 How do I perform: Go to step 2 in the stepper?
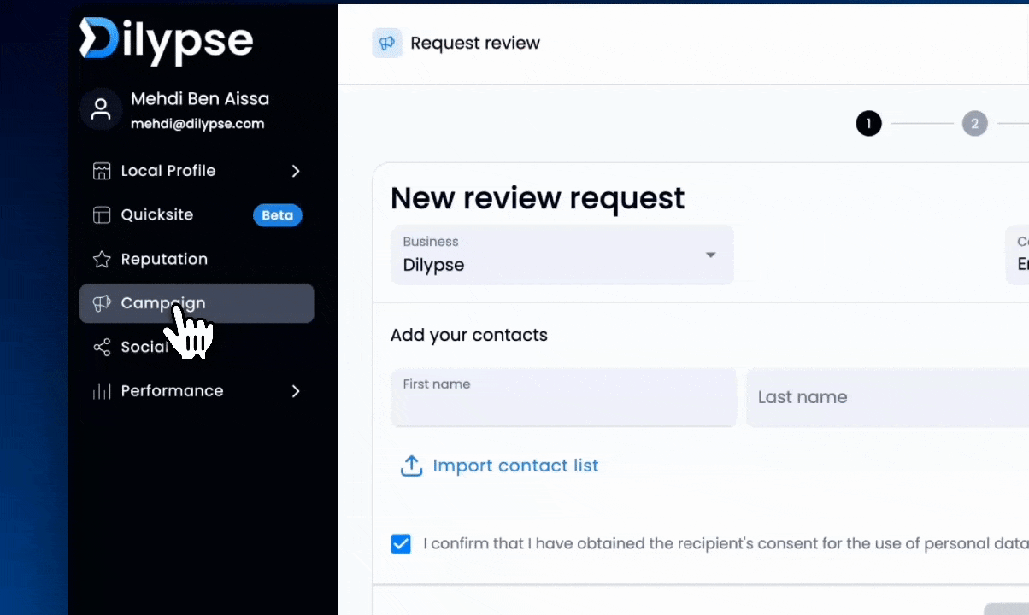point(974,124)
